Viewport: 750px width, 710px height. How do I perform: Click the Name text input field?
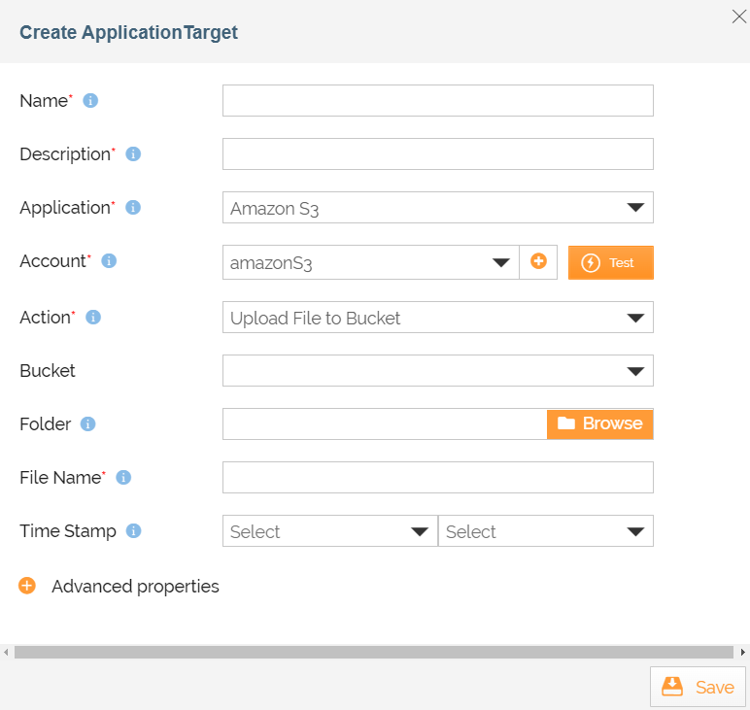click(437, 101)
